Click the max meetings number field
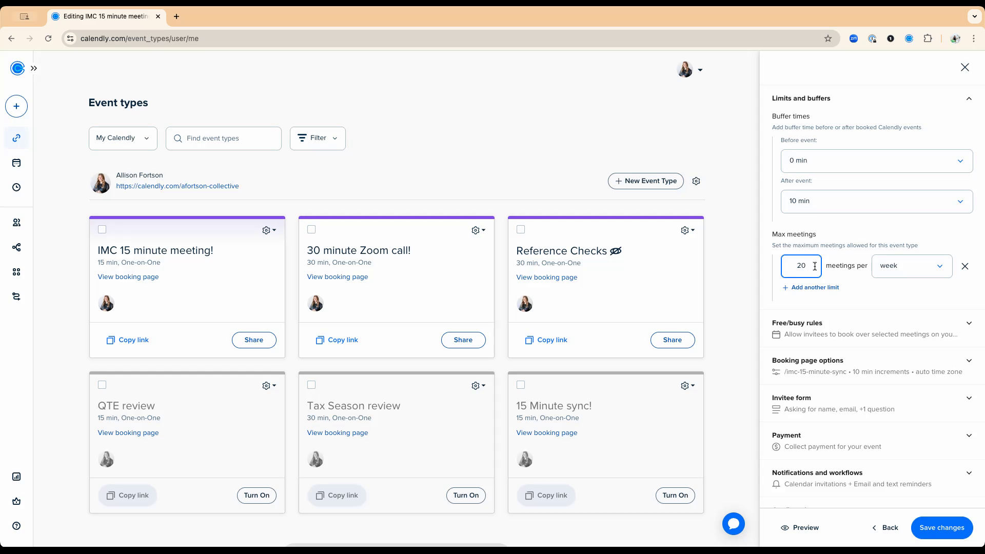The image size is (985, 554). click(x=800, y=266)
